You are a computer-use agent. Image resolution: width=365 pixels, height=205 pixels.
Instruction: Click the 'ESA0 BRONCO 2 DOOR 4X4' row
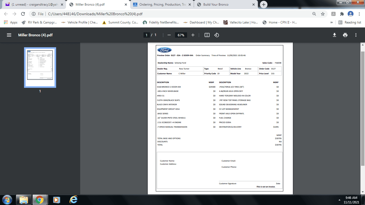[186, 87]
